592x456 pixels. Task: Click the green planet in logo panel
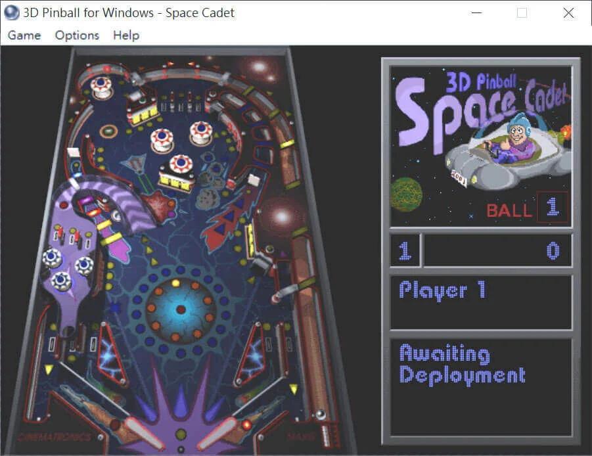coord(406,194)
